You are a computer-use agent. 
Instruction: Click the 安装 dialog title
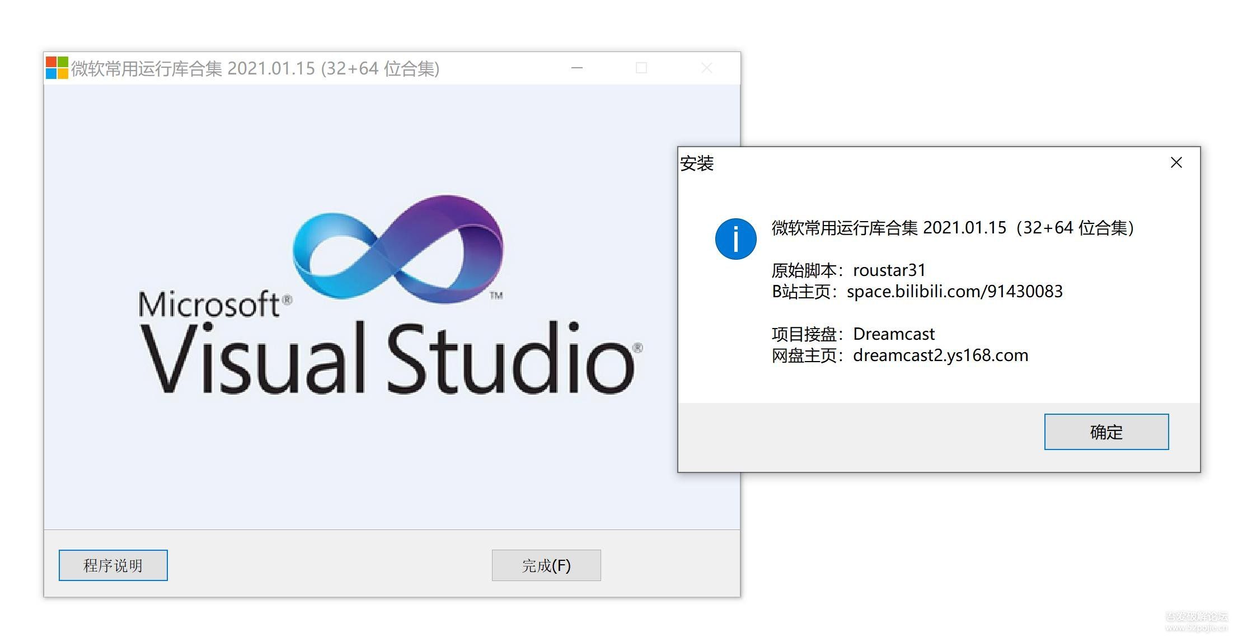coord(697,163)
